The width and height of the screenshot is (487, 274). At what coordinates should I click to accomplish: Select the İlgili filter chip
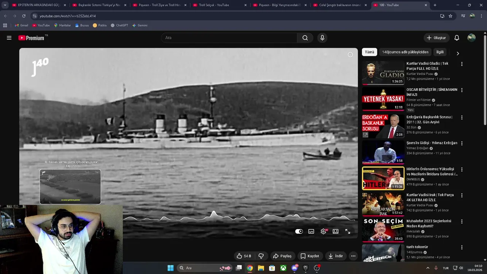coord(440,52)
